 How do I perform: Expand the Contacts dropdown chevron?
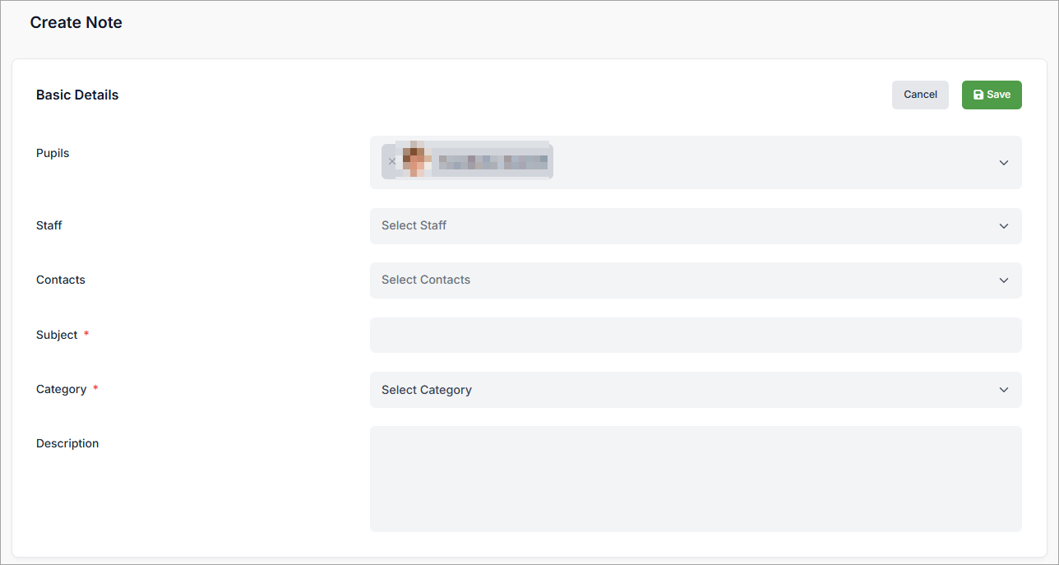click(1003, 280)
